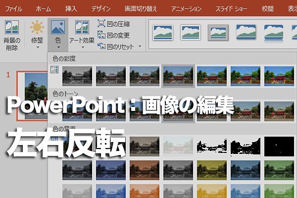Click the 図の圧縮 label

tap(118, 24)
